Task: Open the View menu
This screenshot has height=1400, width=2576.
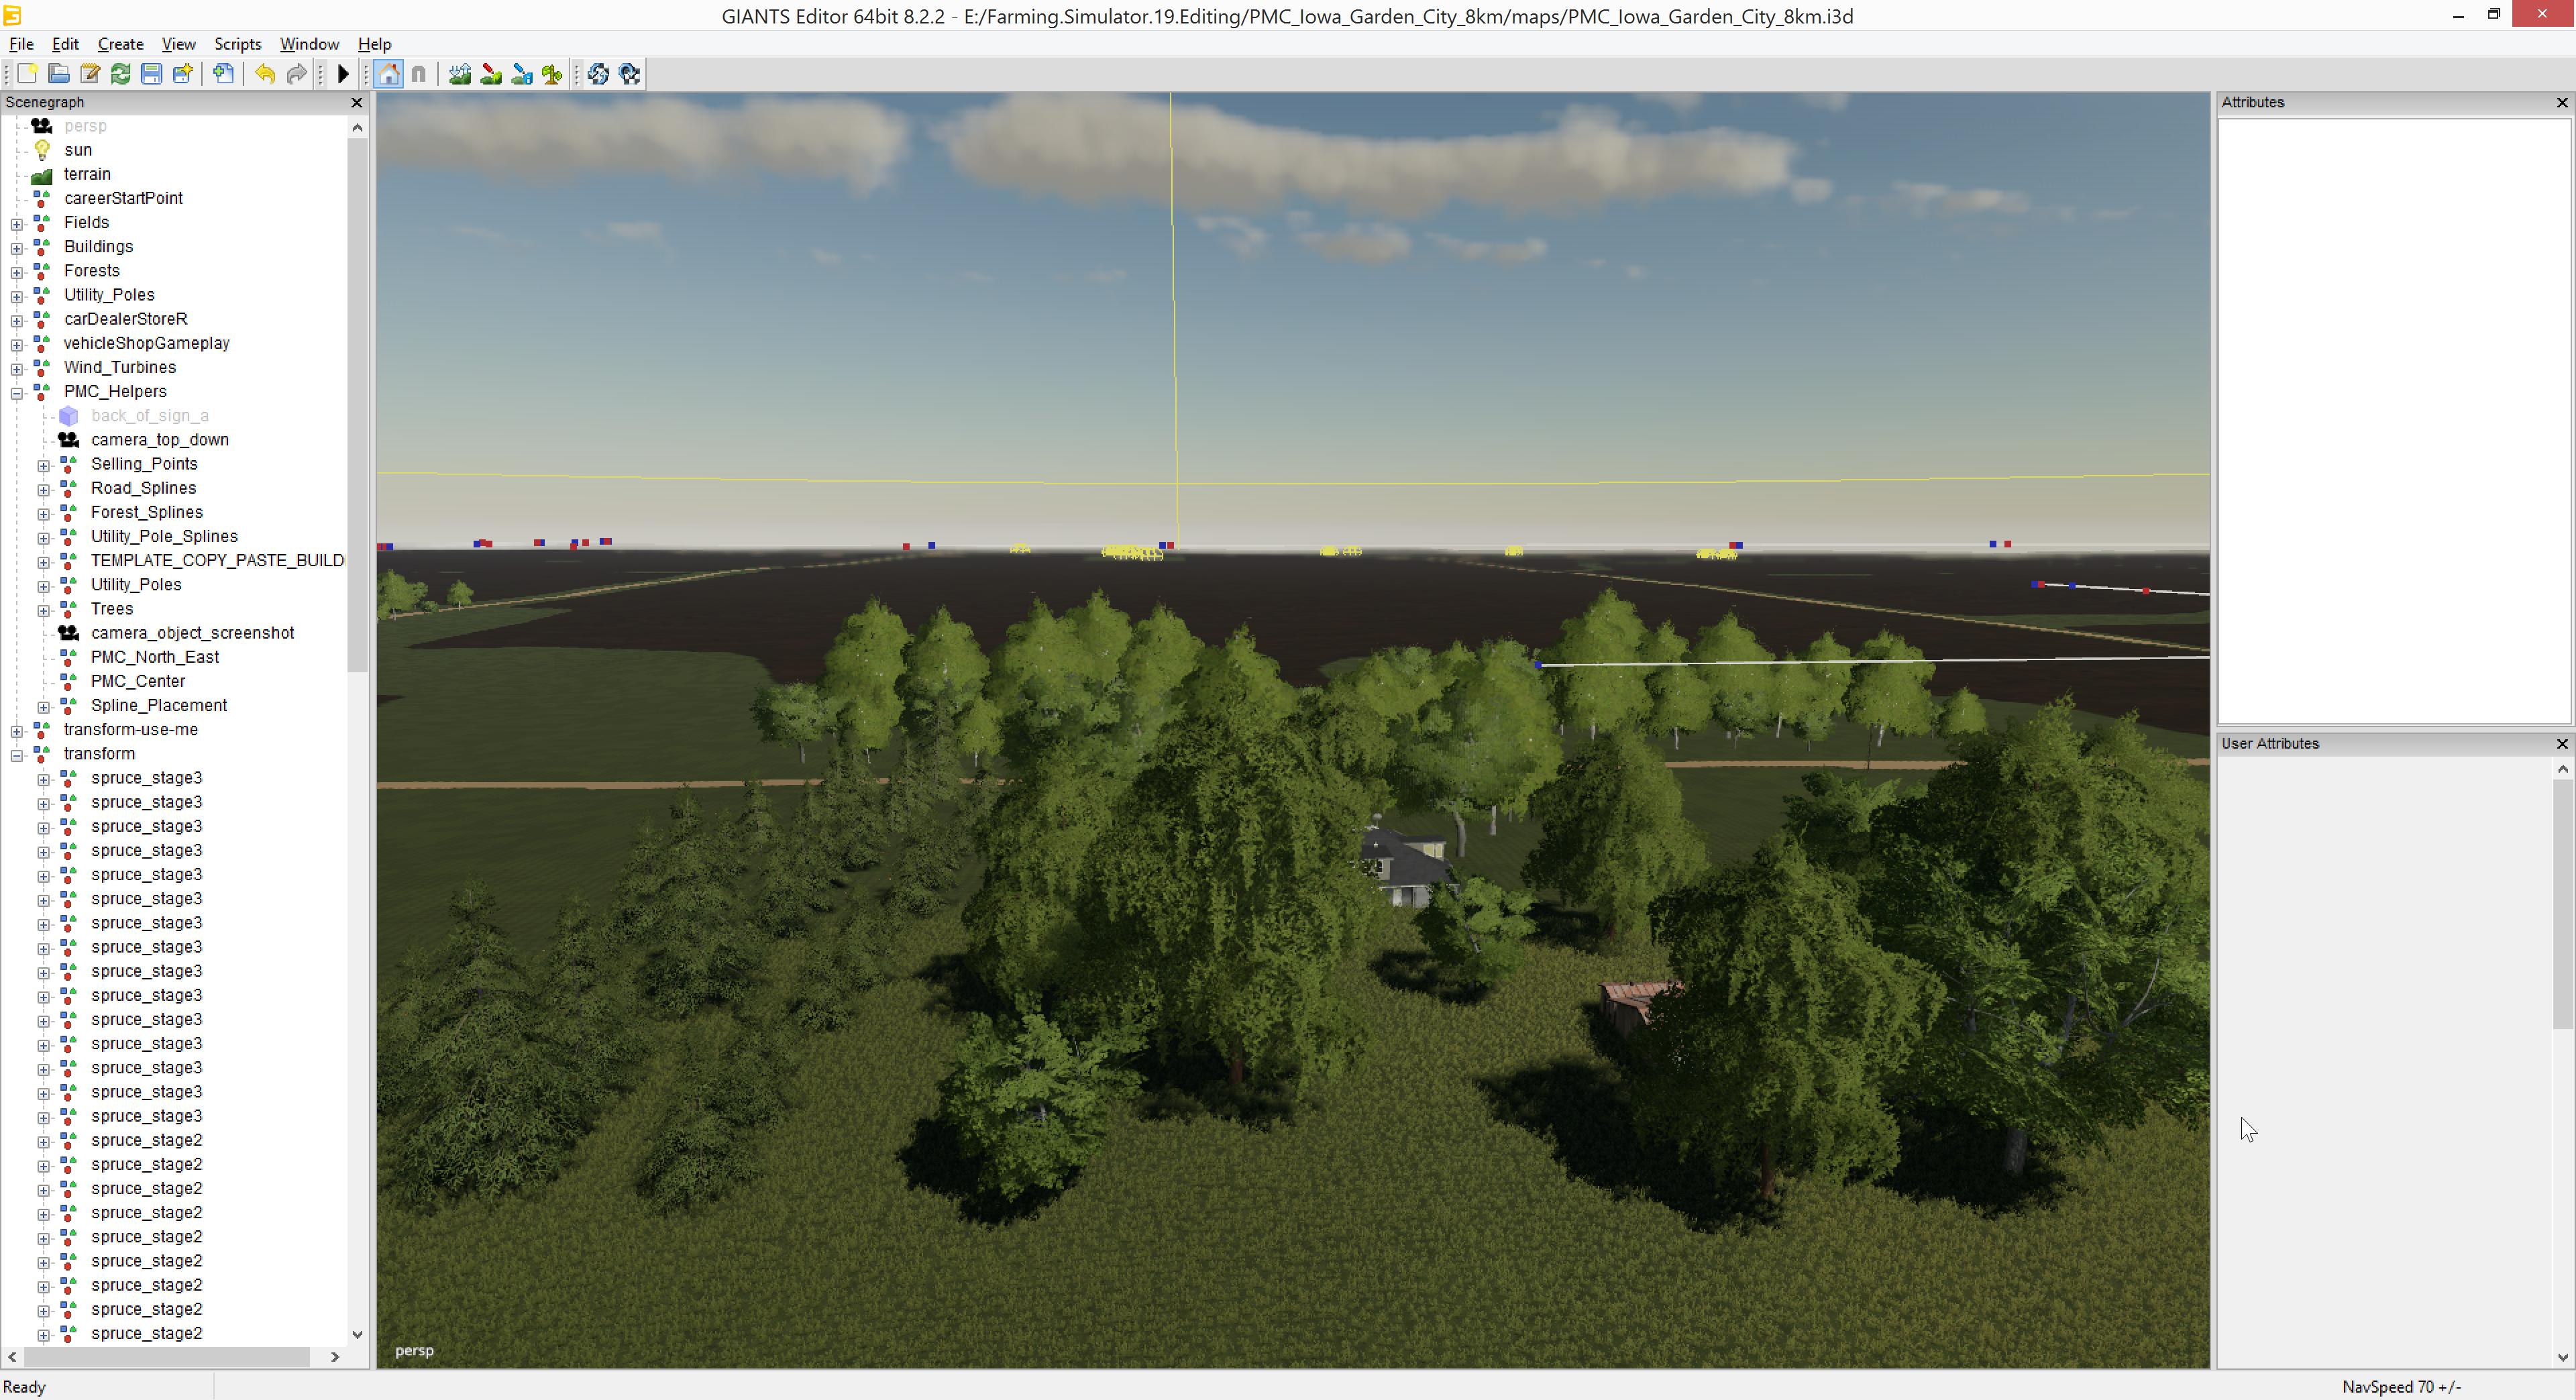Action: [179, 44]
